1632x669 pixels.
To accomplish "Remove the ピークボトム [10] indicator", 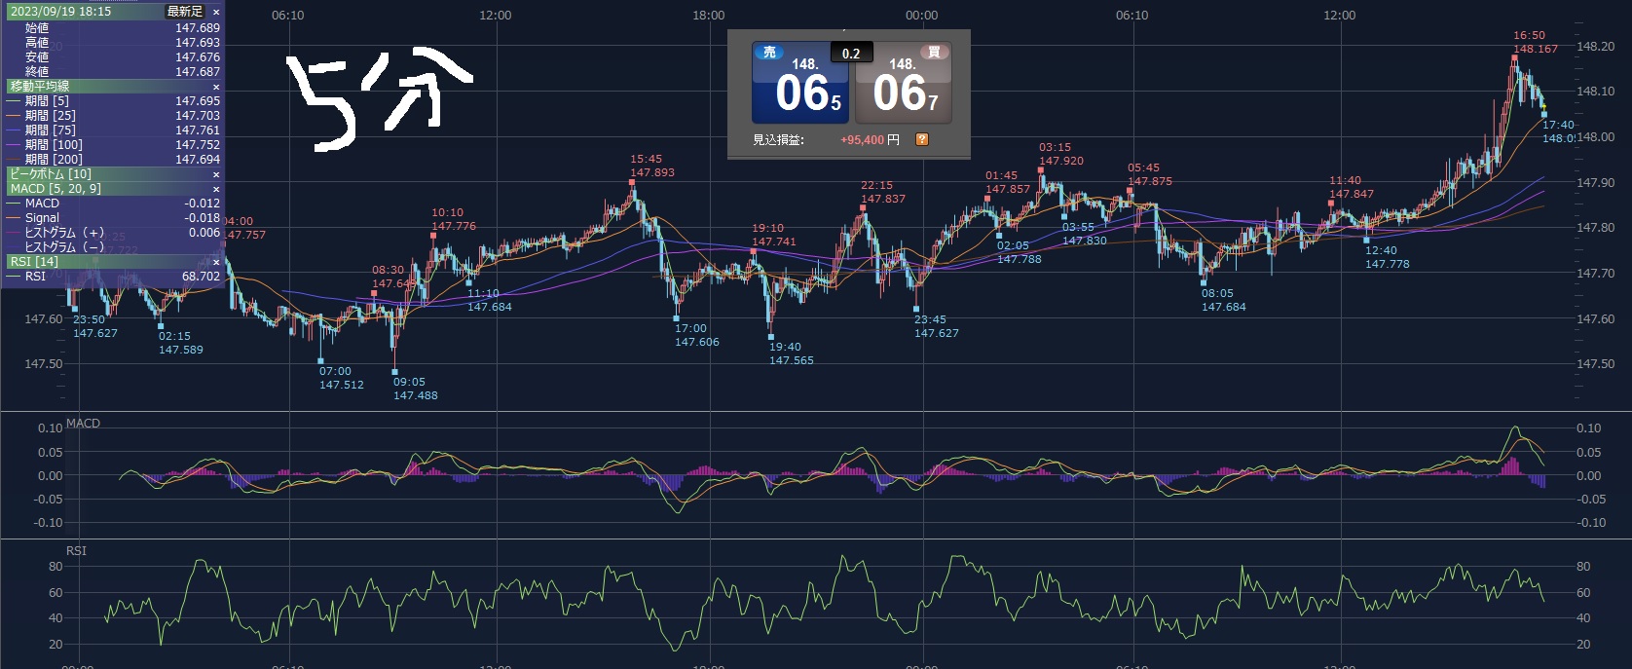I will [216, 174].
